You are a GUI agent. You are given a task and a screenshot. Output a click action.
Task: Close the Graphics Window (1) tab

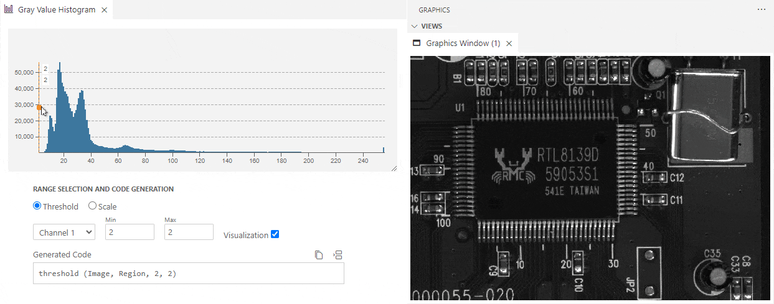tap(509, 44)
